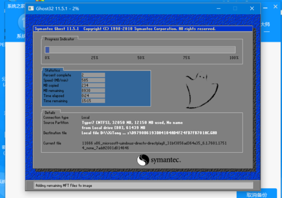Click the '11666 x86_microsoft-windows-directx' file name
Viewport: 282px width, 198px height.
[x=154, y=143]
